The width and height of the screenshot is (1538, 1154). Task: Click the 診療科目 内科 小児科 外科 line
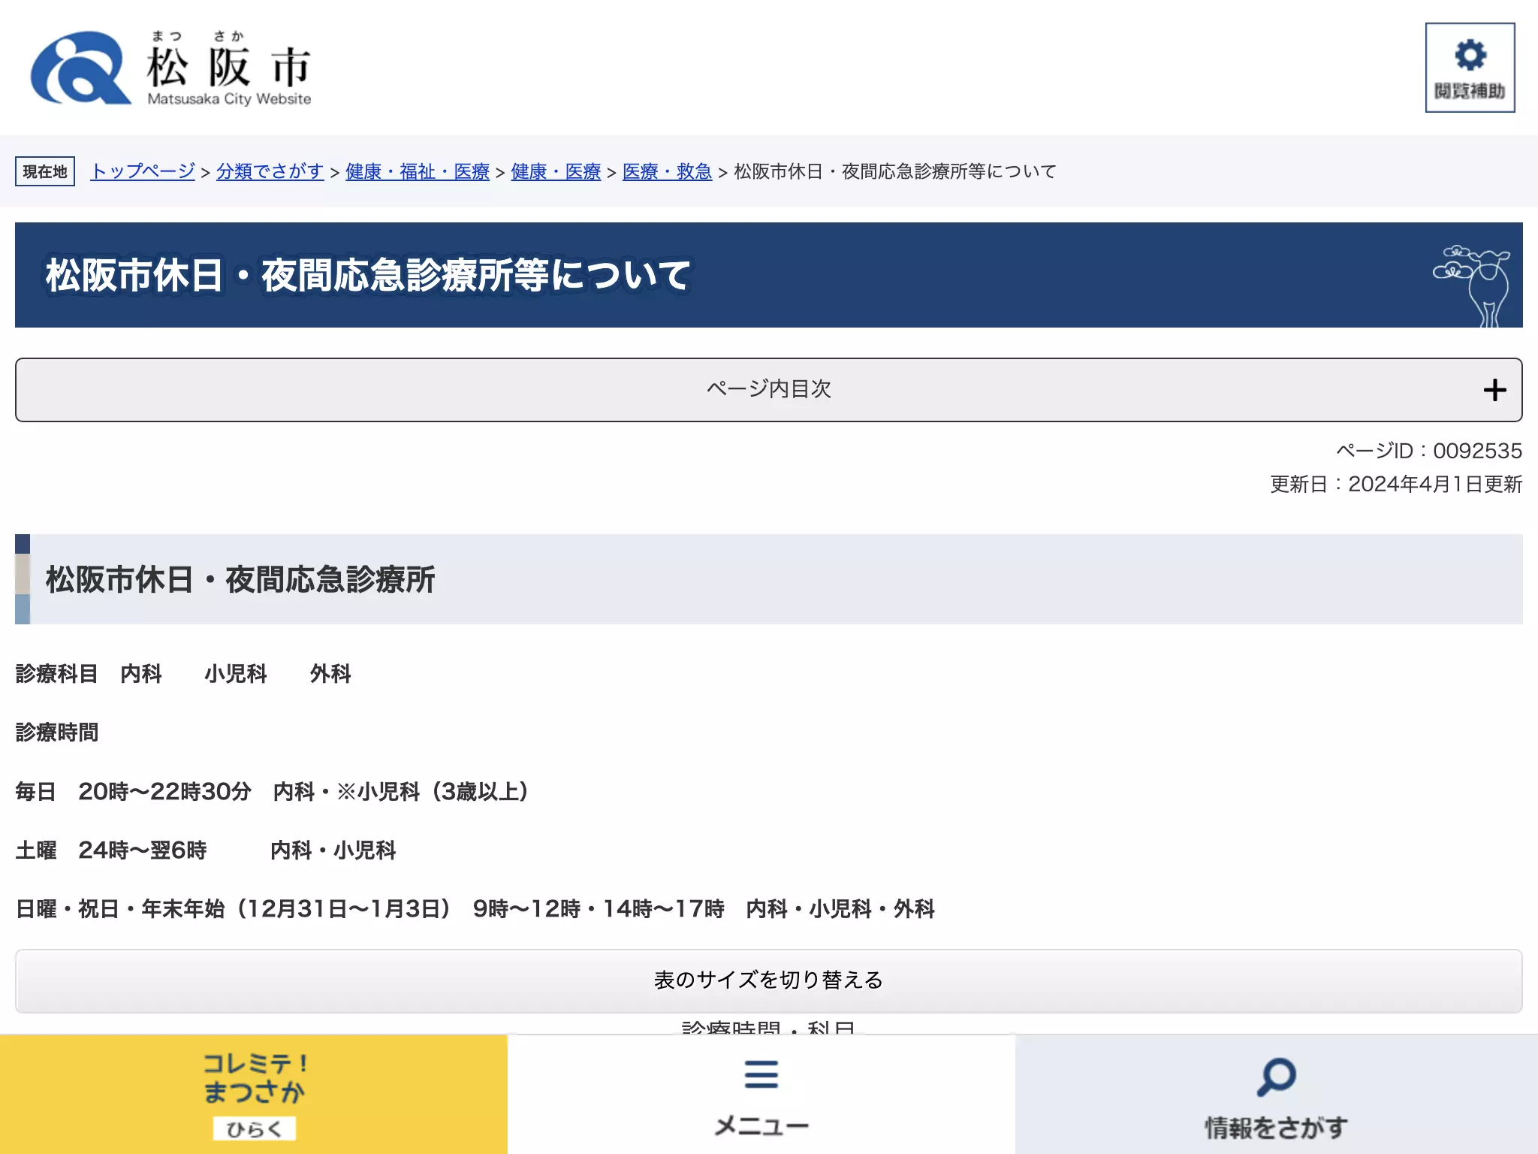click(183, 674)
